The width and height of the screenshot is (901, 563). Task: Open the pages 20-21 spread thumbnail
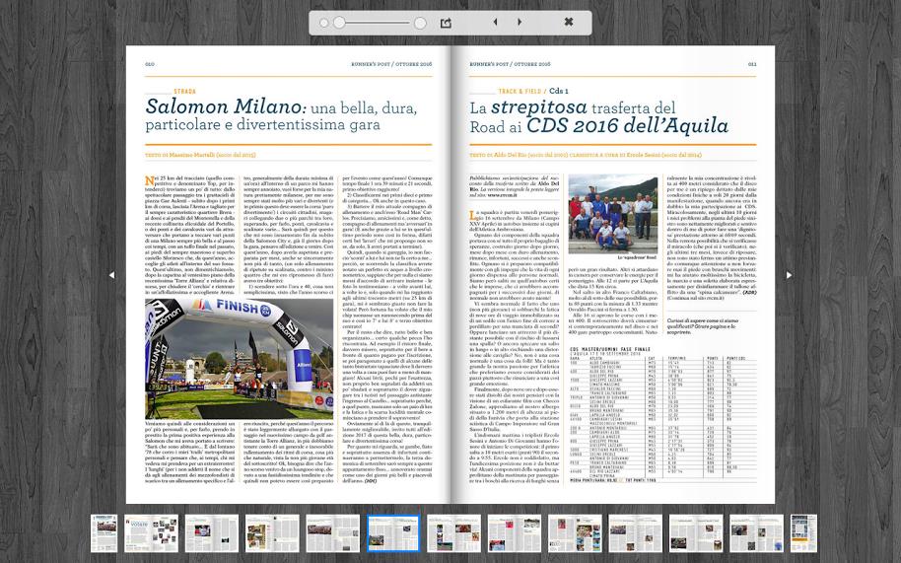click(x=696, y=533)
